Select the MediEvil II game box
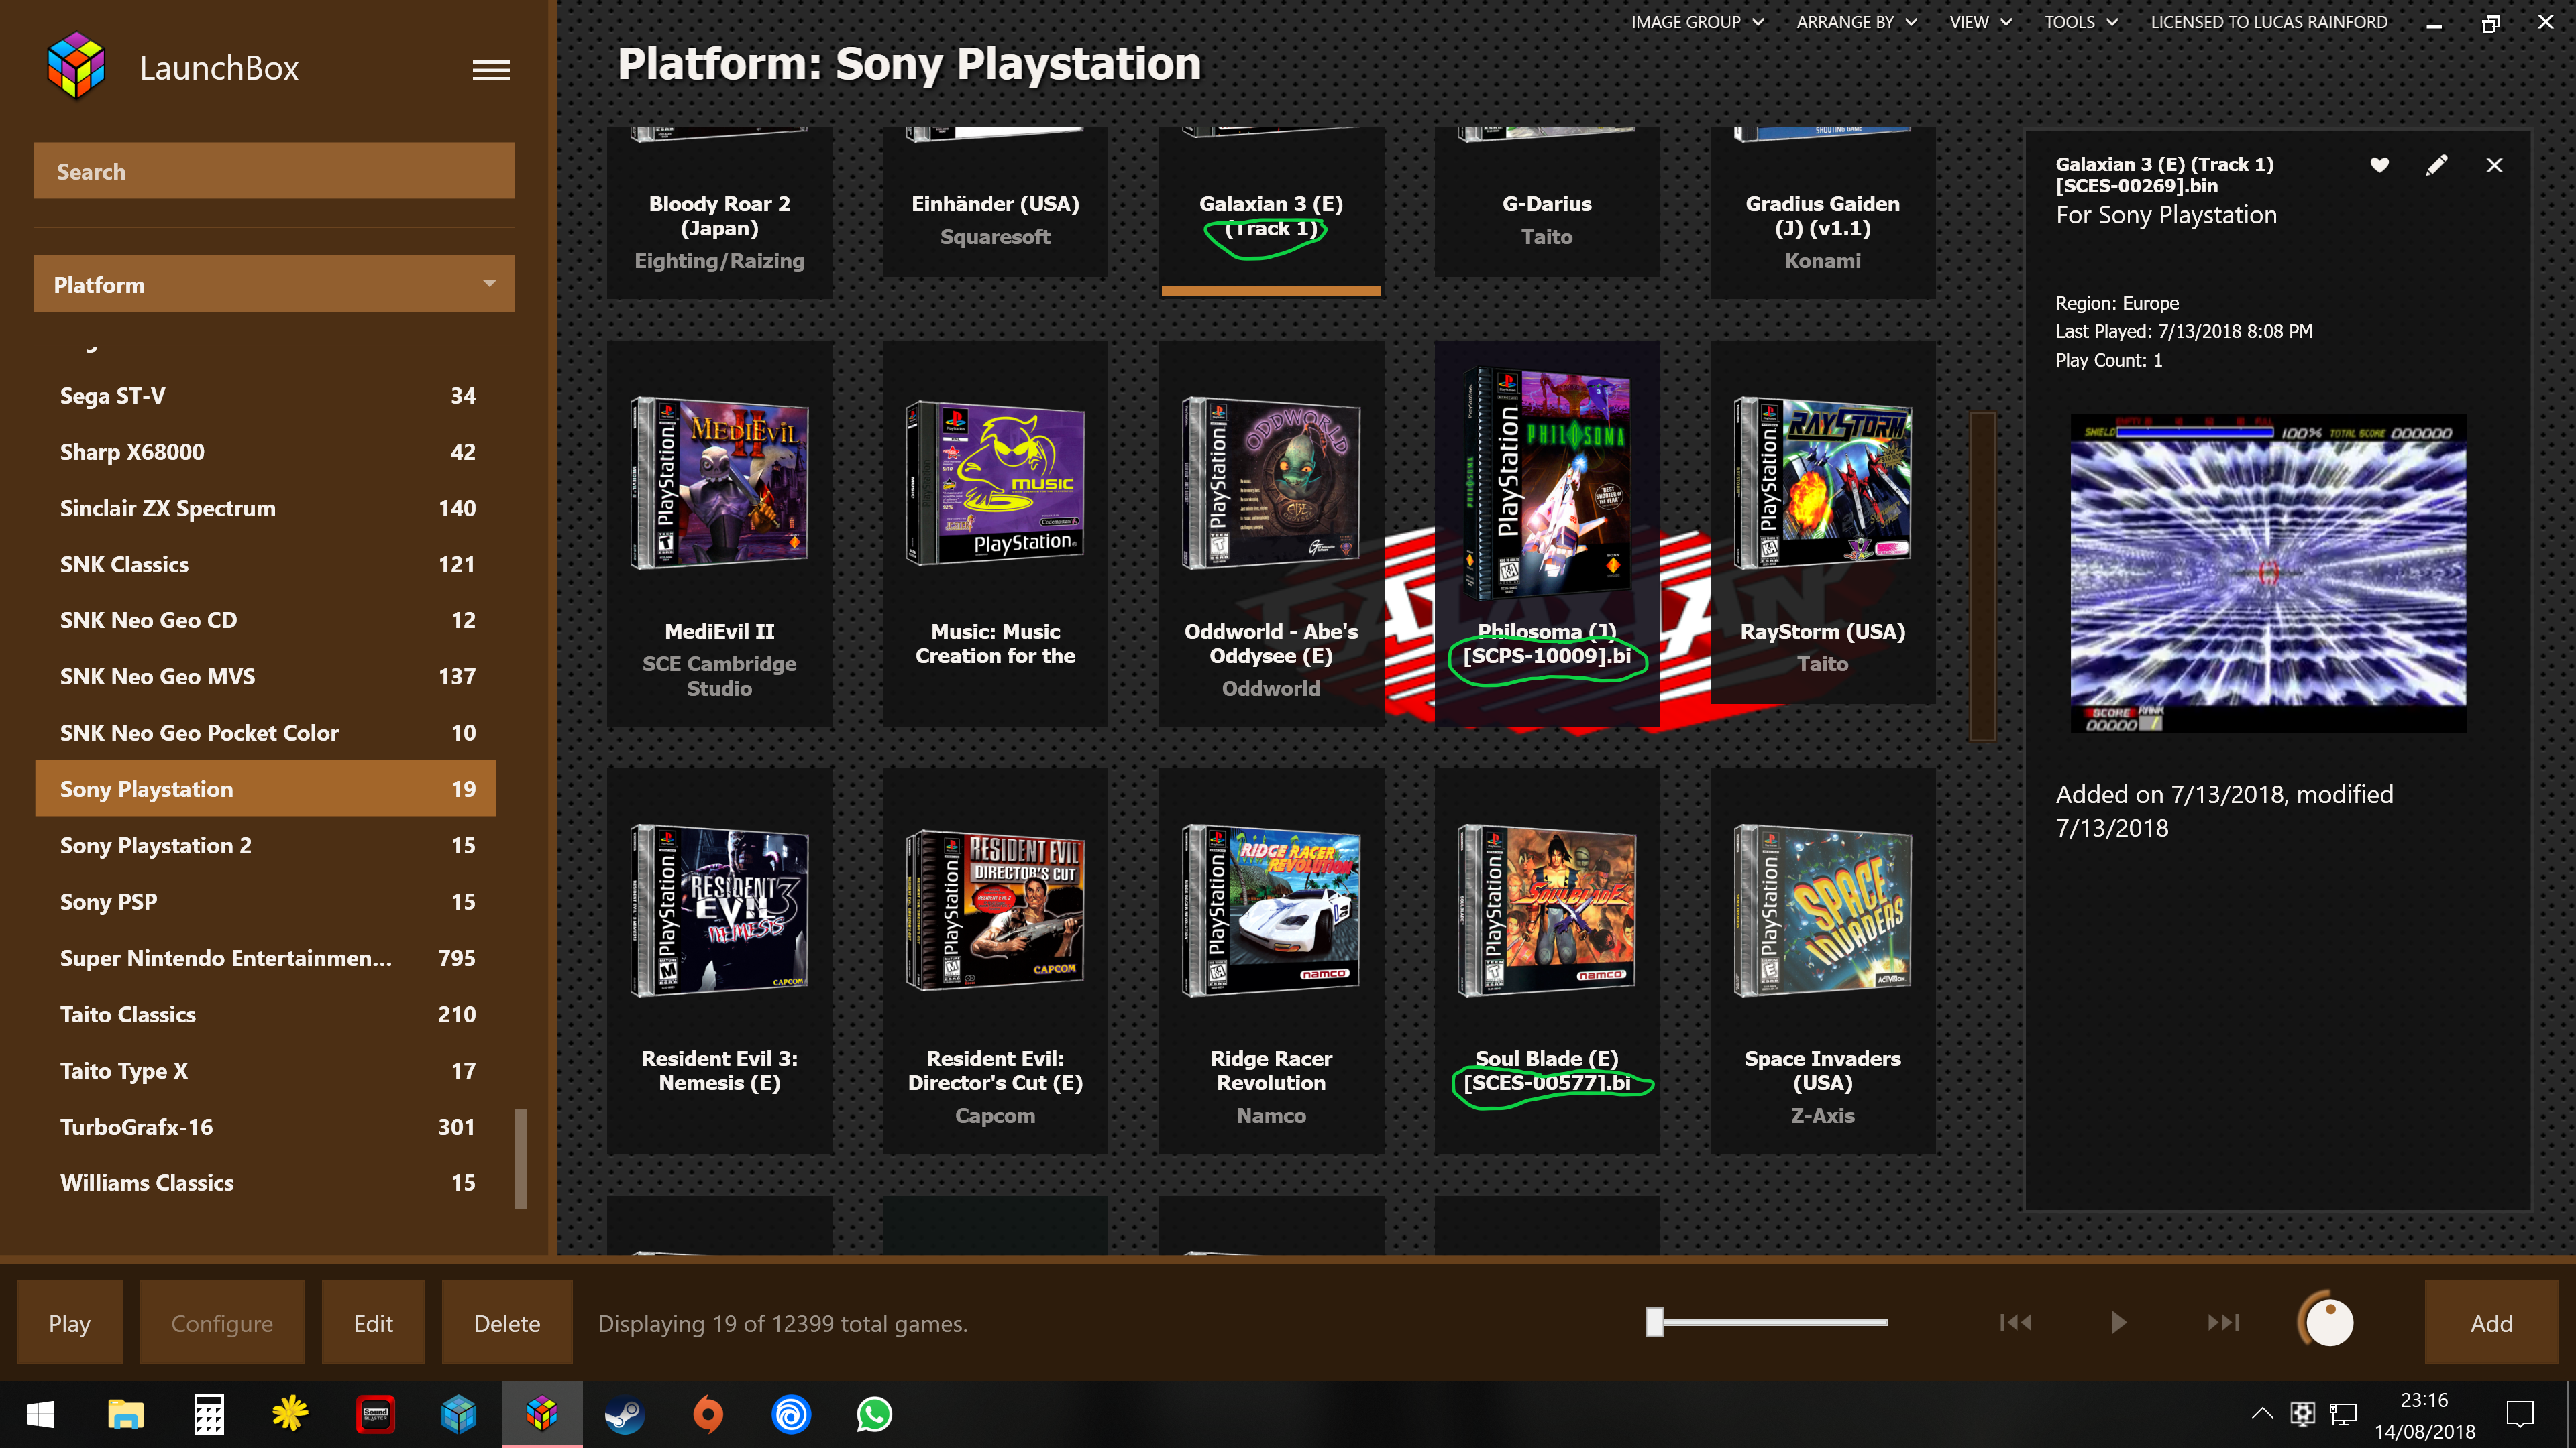The width and height of the screenshot is (2576, 1448). click(719, 483)
